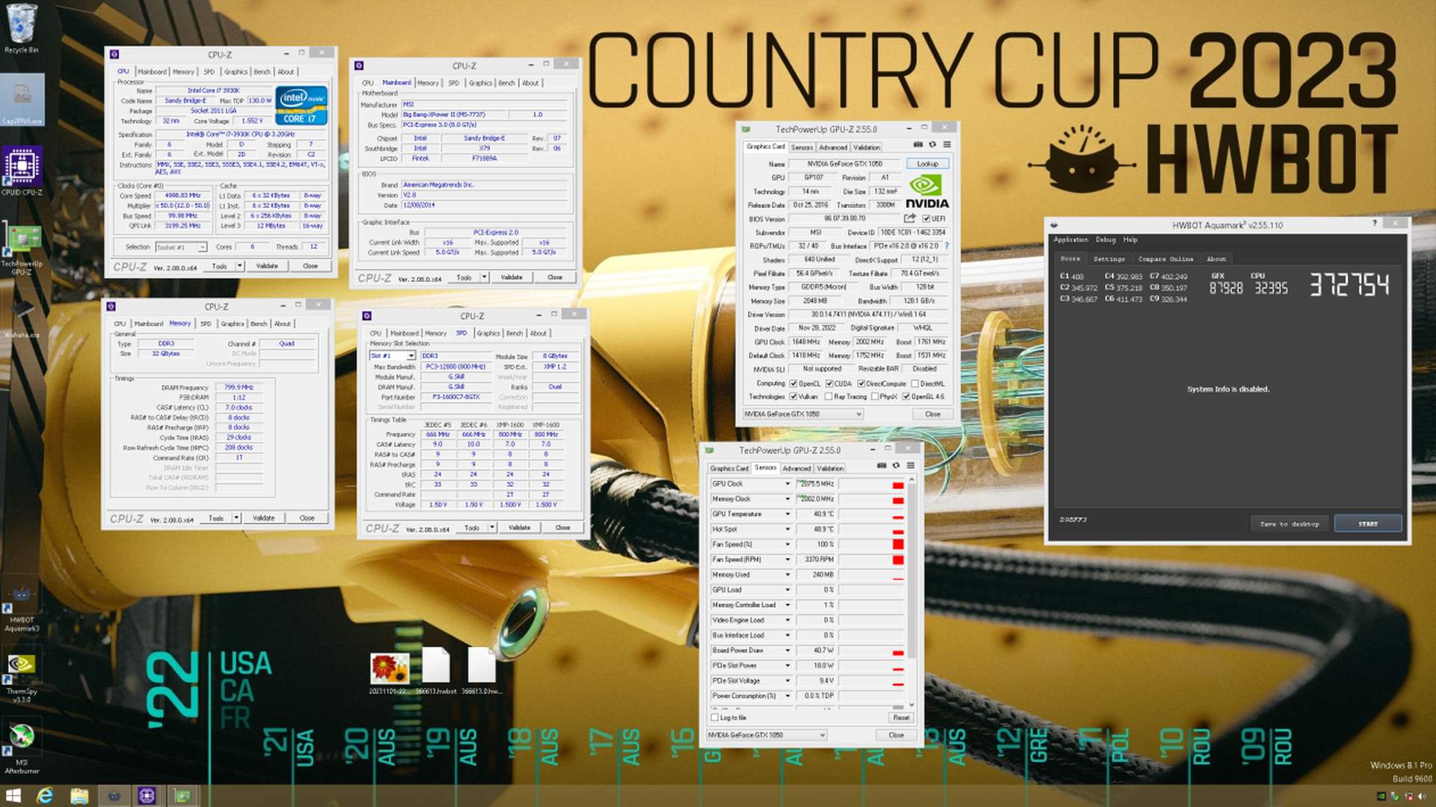Expand the Board Power Draw sensor dropdown
1436x807 pixels.
point(788,651)
